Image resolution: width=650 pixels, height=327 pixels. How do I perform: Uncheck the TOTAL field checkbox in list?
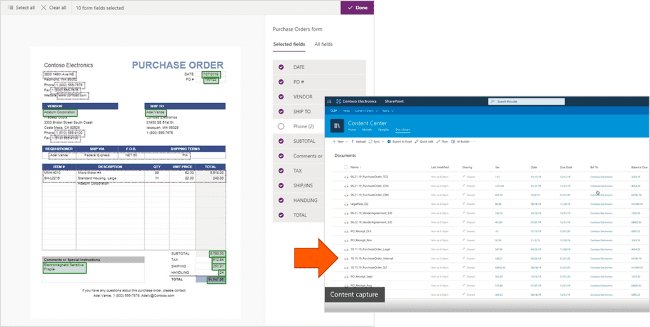point(281,215)
